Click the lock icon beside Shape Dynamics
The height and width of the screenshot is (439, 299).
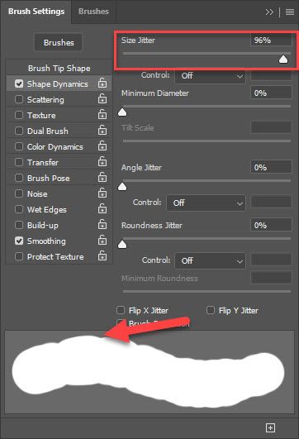[x=102, y=84]
